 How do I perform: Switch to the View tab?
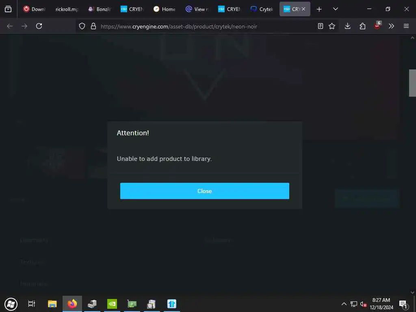click(x=197, y=9)
